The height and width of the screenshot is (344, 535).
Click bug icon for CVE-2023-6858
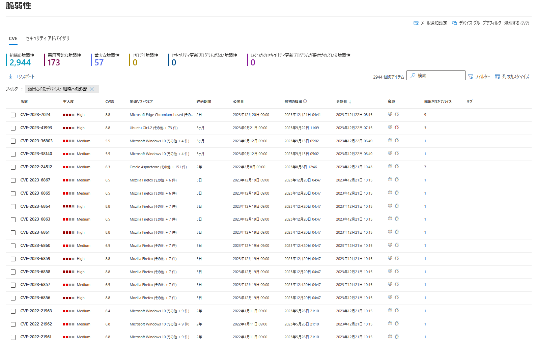[397, 271]
